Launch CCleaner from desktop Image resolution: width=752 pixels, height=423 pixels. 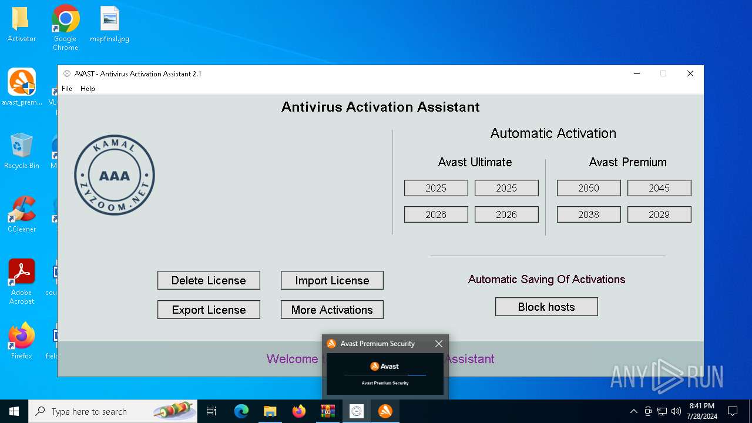coord(22,214)
